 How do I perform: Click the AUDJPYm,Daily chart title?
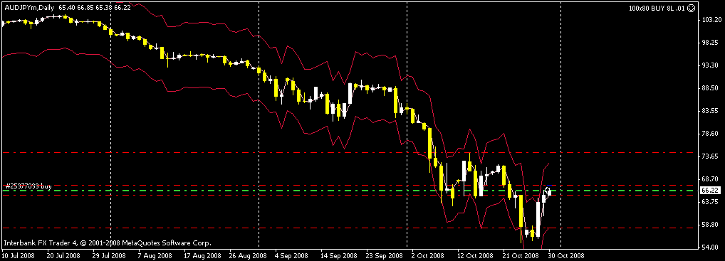click(29, 8)
